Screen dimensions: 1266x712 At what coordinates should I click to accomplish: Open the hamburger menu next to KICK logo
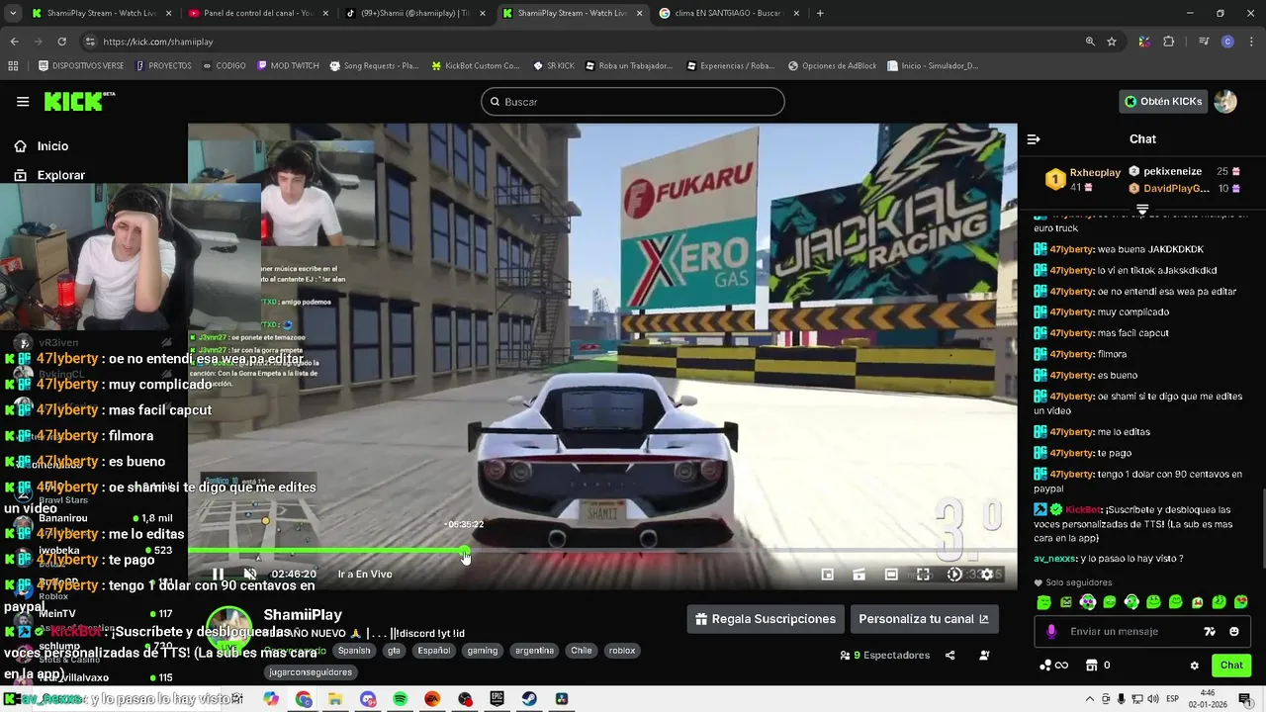pos(23,101)
